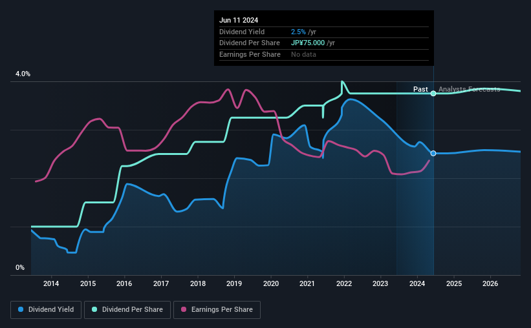Click the 'No data' earnings value in tooltip
The height and width of the screenshot is (328, 531).
pyautogui.click(x=303, y=54)
